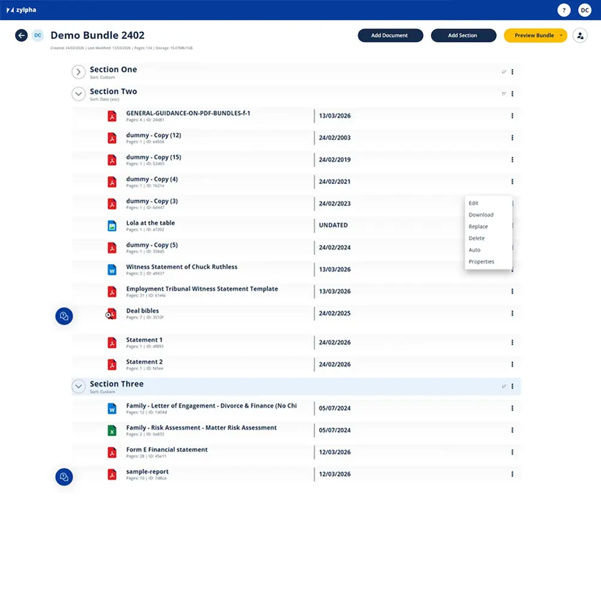
Task: Click the spreadsheet icon for Lola at the table
Action: 112,225
